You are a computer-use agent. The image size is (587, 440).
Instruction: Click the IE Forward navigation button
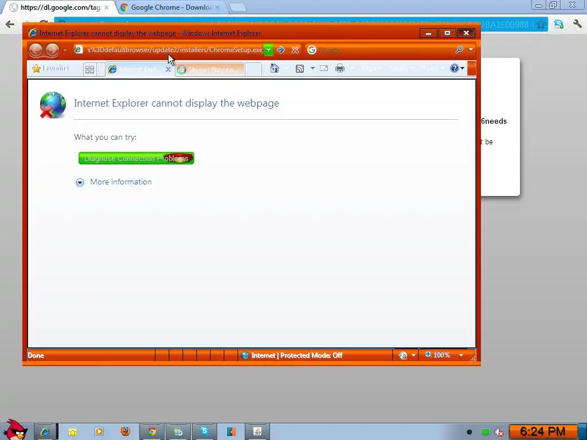(x=52, y=50)
